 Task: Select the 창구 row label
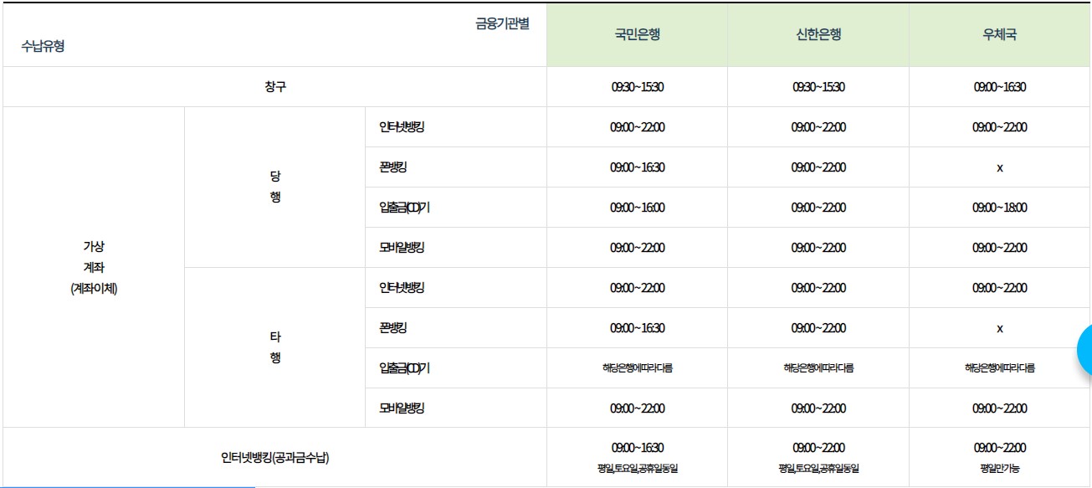pyautogui.click(x=274, y=87)
